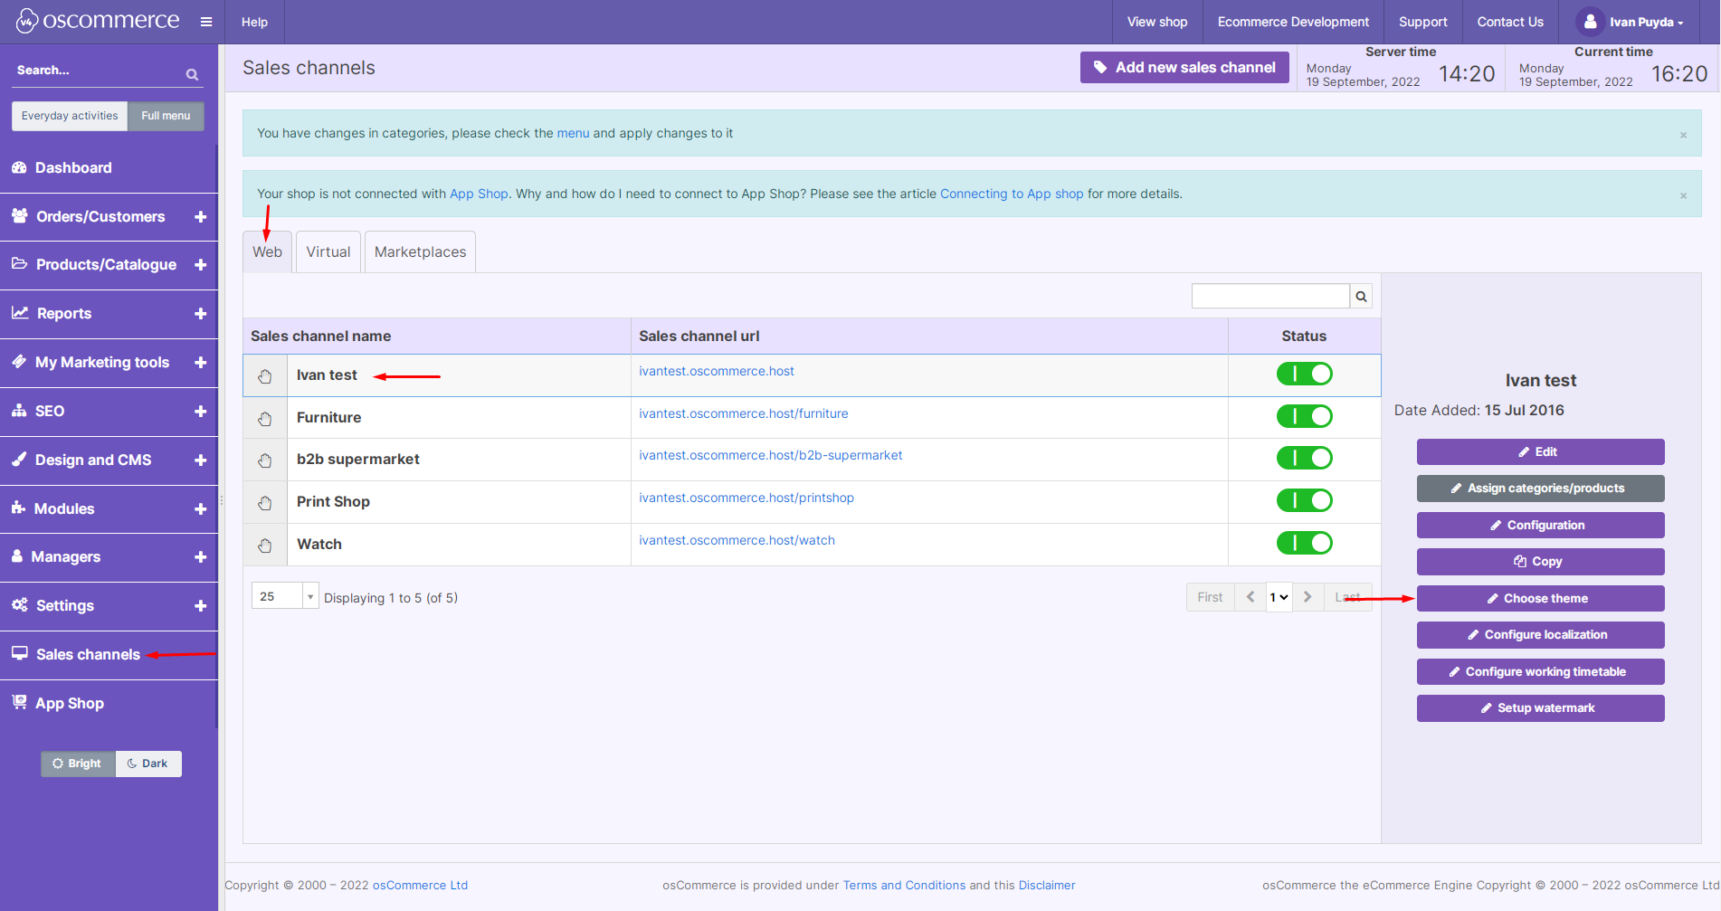This screenshot has height=911, width=1721.
Task: Click the My Marketing tools tag icon
Action: click(19, 361)
